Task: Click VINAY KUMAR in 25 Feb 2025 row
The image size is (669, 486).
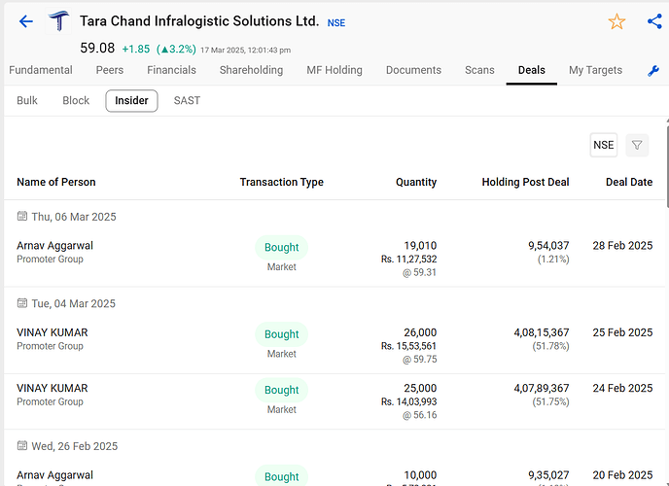Action: point(53,332)
